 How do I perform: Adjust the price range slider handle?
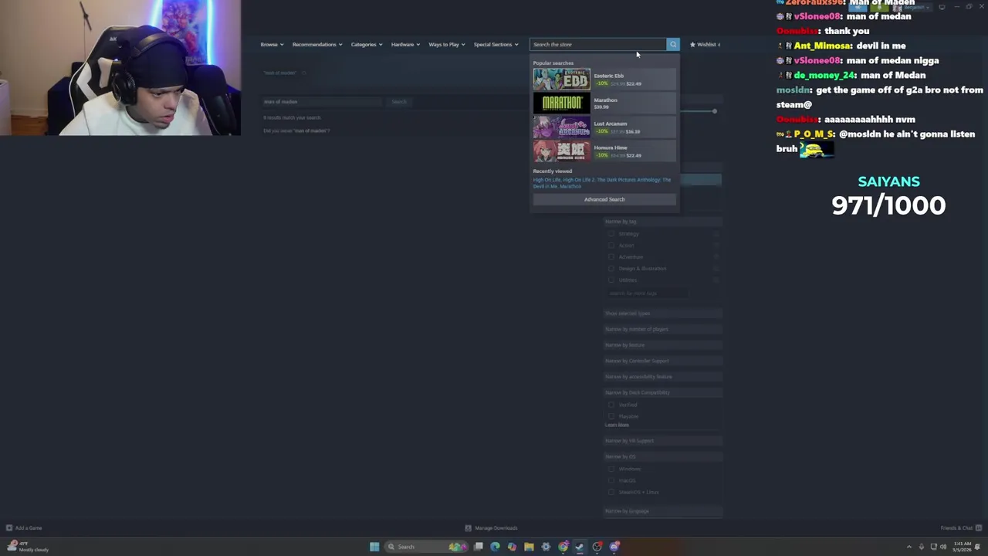point(715,111)
